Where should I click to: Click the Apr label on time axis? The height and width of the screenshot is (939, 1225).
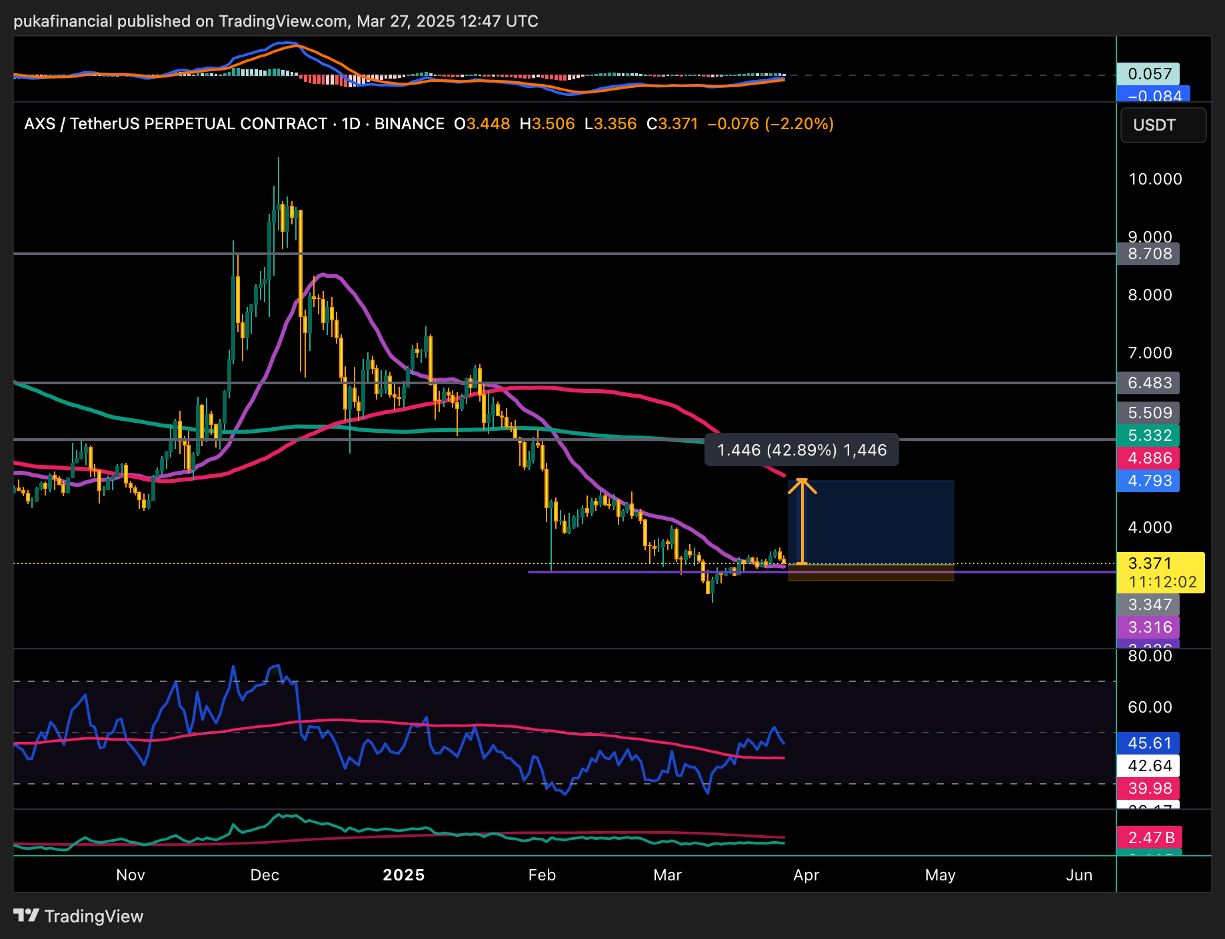click(x=806, y=875)
